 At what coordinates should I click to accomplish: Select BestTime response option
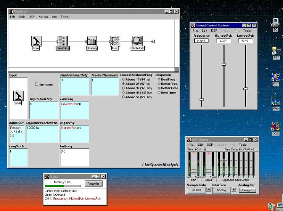[x=158, y=92]
